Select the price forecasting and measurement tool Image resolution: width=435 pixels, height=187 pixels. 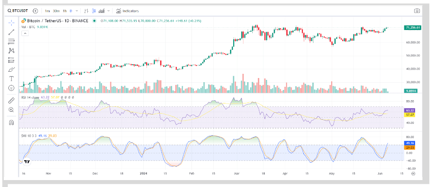pyautogui.click(x=12, y=60)
